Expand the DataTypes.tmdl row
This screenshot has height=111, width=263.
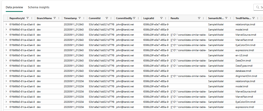[6, 66]
